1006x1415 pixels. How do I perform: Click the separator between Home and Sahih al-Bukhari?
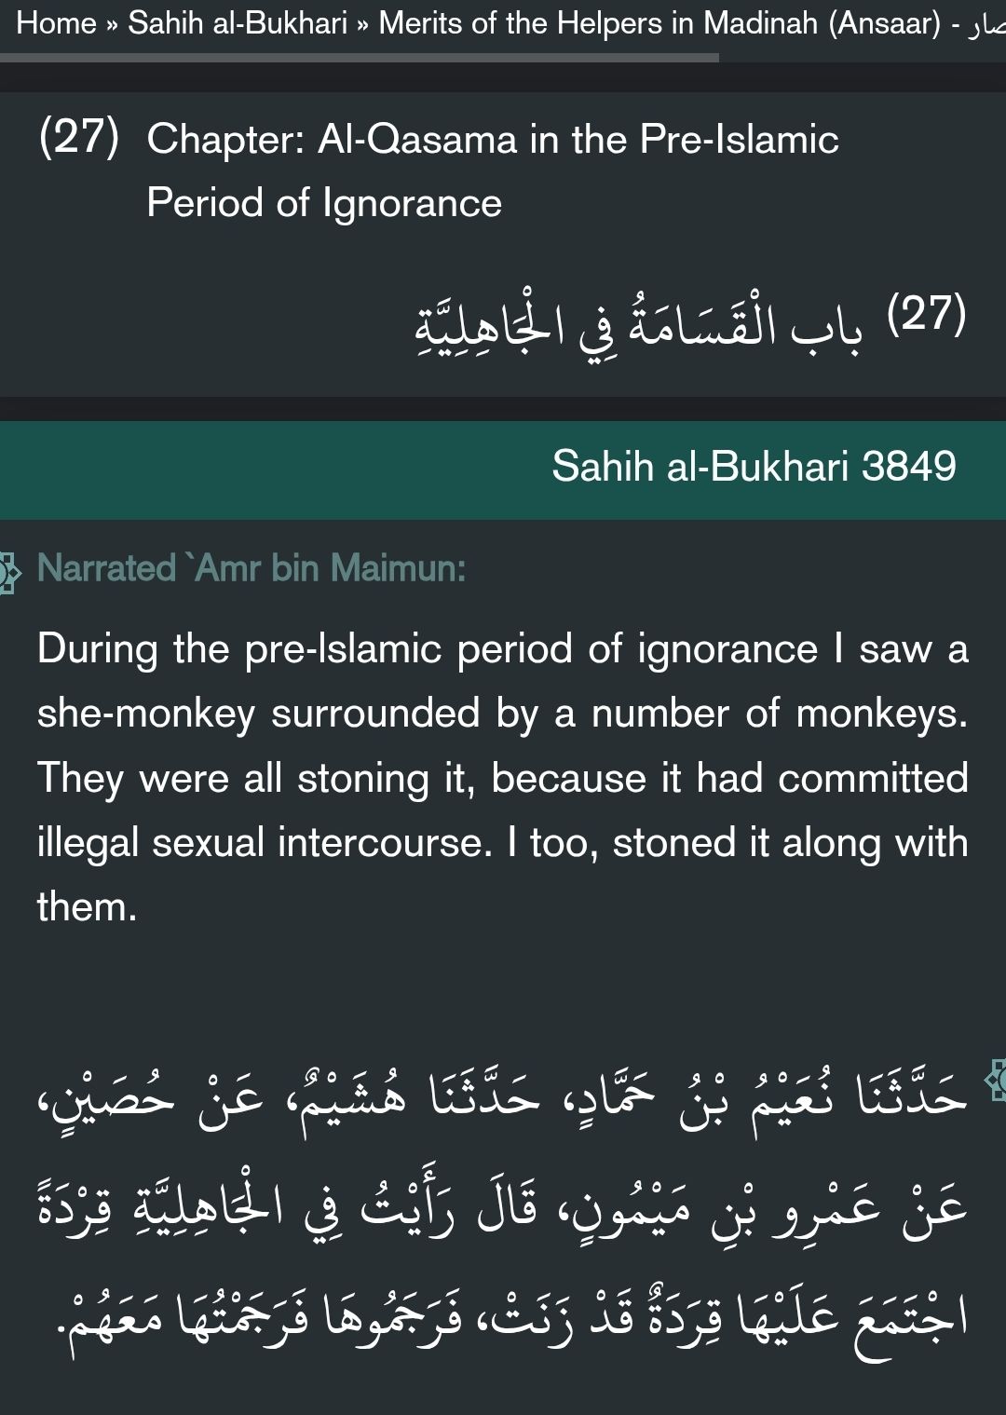click(112, 23)
